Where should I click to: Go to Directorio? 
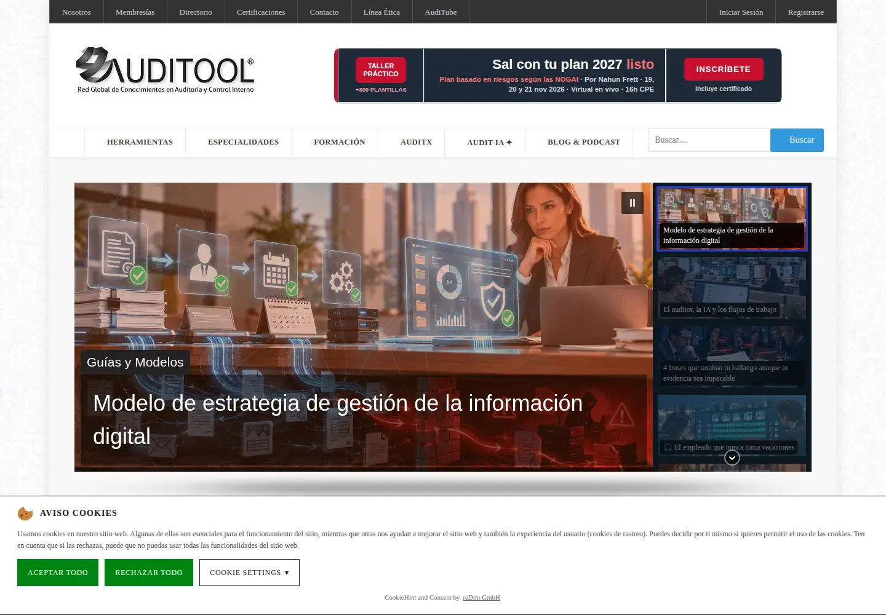196,12
